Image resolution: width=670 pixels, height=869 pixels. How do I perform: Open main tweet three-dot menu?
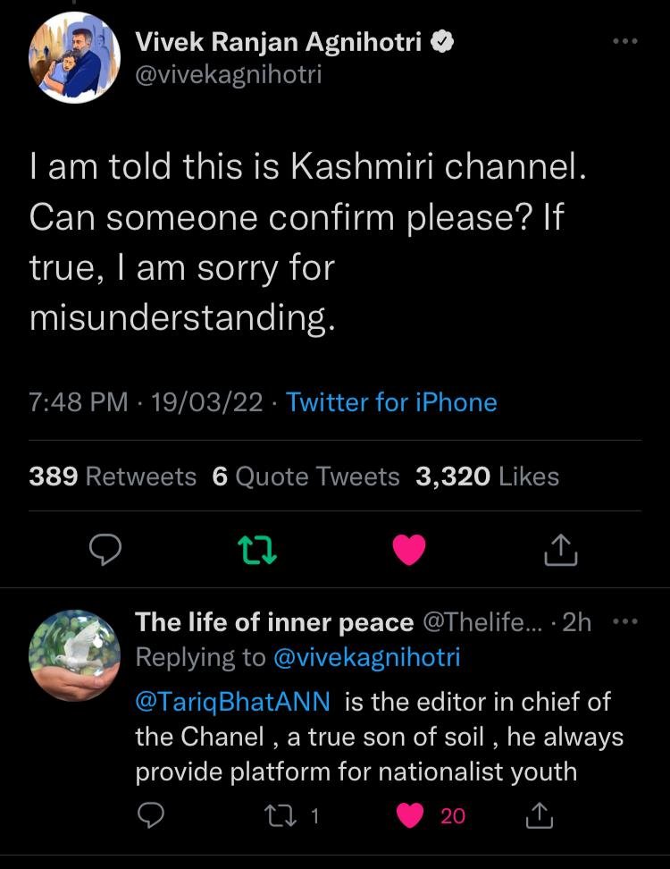click(624, 41)
